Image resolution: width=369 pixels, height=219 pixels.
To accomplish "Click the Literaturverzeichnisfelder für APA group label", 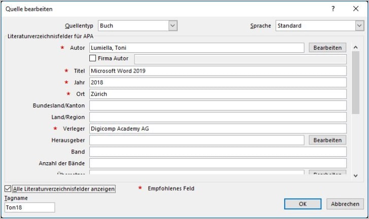I will tap(50, 36).
